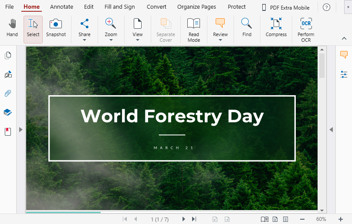Open the comments panel on right
Image resolution: width=352 pixels, height=224 pixels.
[x=344, y=55]
